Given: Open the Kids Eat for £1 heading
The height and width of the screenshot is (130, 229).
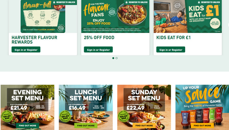Looking at the screenshot, I should (173, 38).
